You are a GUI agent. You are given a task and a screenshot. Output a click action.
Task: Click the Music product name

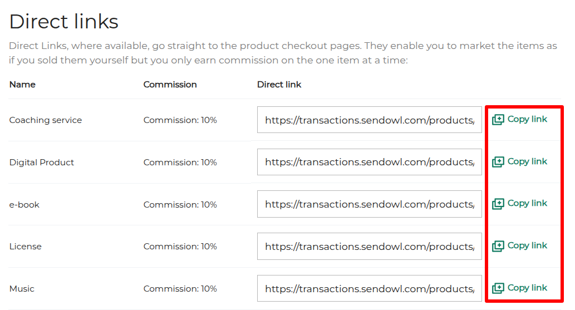(x=22, y=289)
